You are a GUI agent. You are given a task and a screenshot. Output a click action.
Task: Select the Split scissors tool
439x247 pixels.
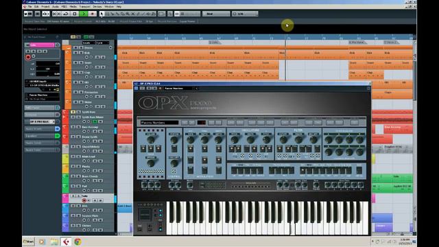[112, 14]
